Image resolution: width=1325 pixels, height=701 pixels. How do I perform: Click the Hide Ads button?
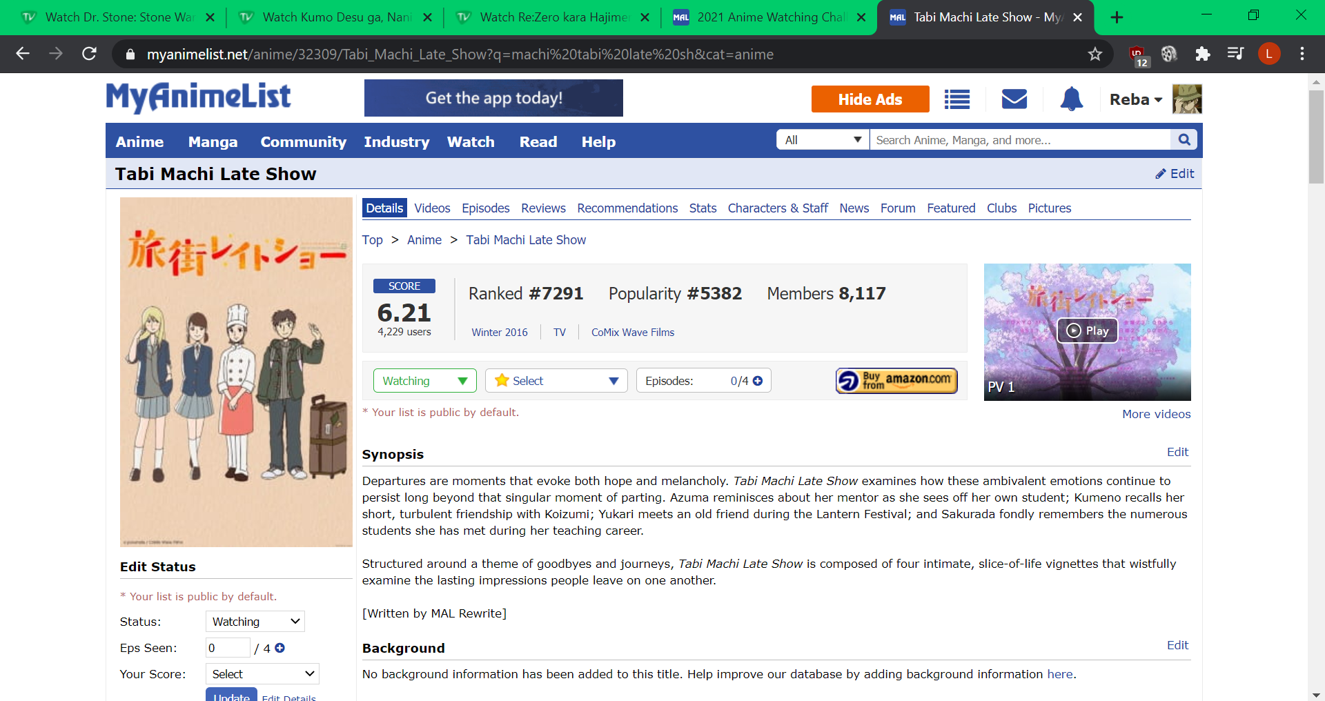(x=870, y=99)
